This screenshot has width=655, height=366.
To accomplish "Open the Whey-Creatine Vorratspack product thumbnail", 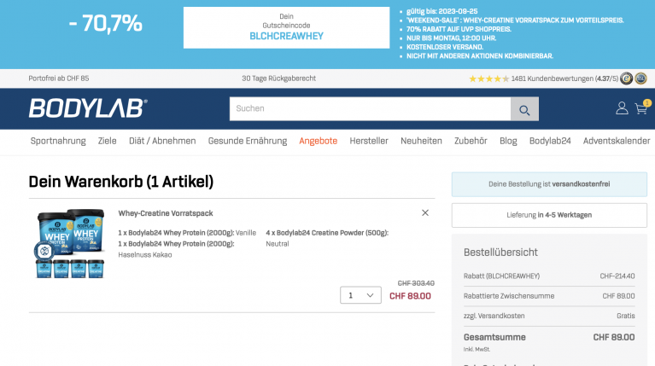I will tap(69, 243).
